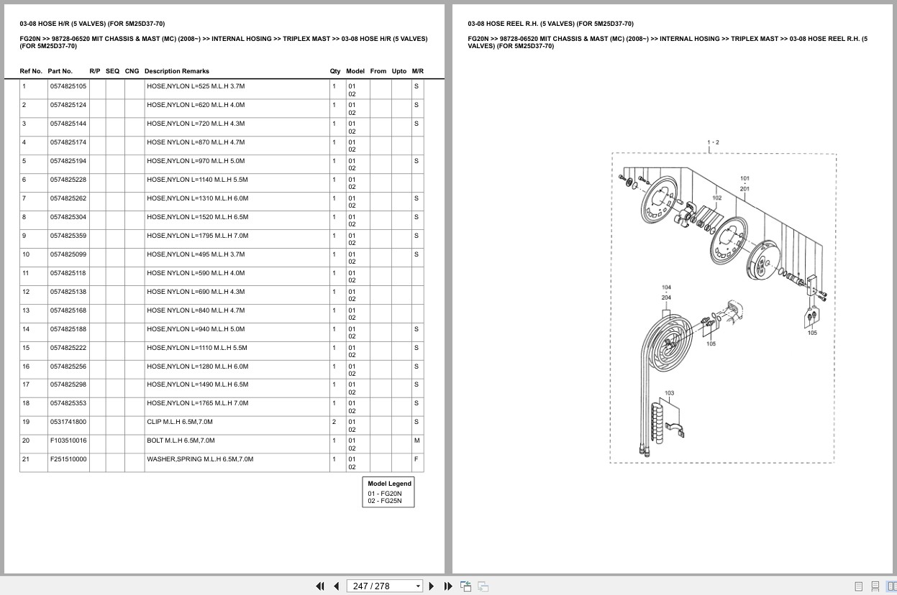Select two-page facing layout
This screenshot has height=595, width=897.
890,586
